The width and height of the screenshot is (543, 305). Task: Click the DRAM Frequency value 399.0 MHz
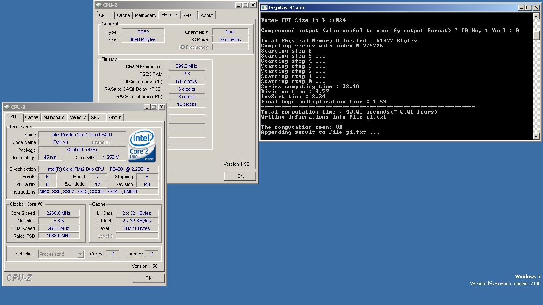[x=187, y=66]
